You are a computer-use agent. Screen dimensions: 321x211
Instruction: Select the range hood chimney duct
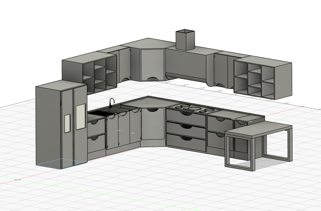point(185,40)
